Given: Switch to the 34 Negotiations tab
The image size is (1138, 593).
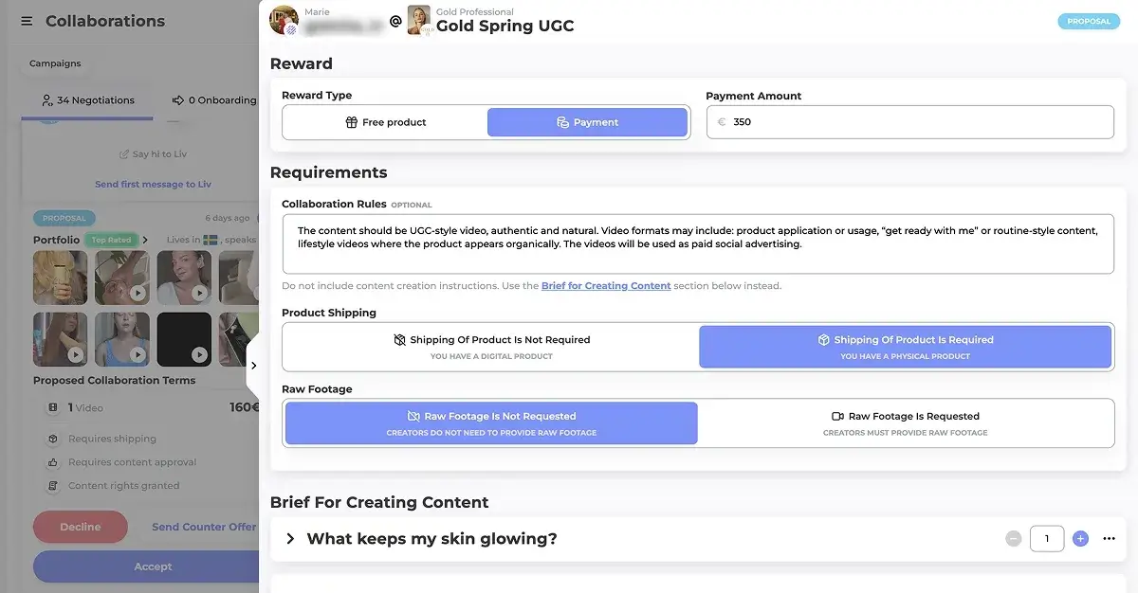Looking at the screenshot, I should pos(86,99).
